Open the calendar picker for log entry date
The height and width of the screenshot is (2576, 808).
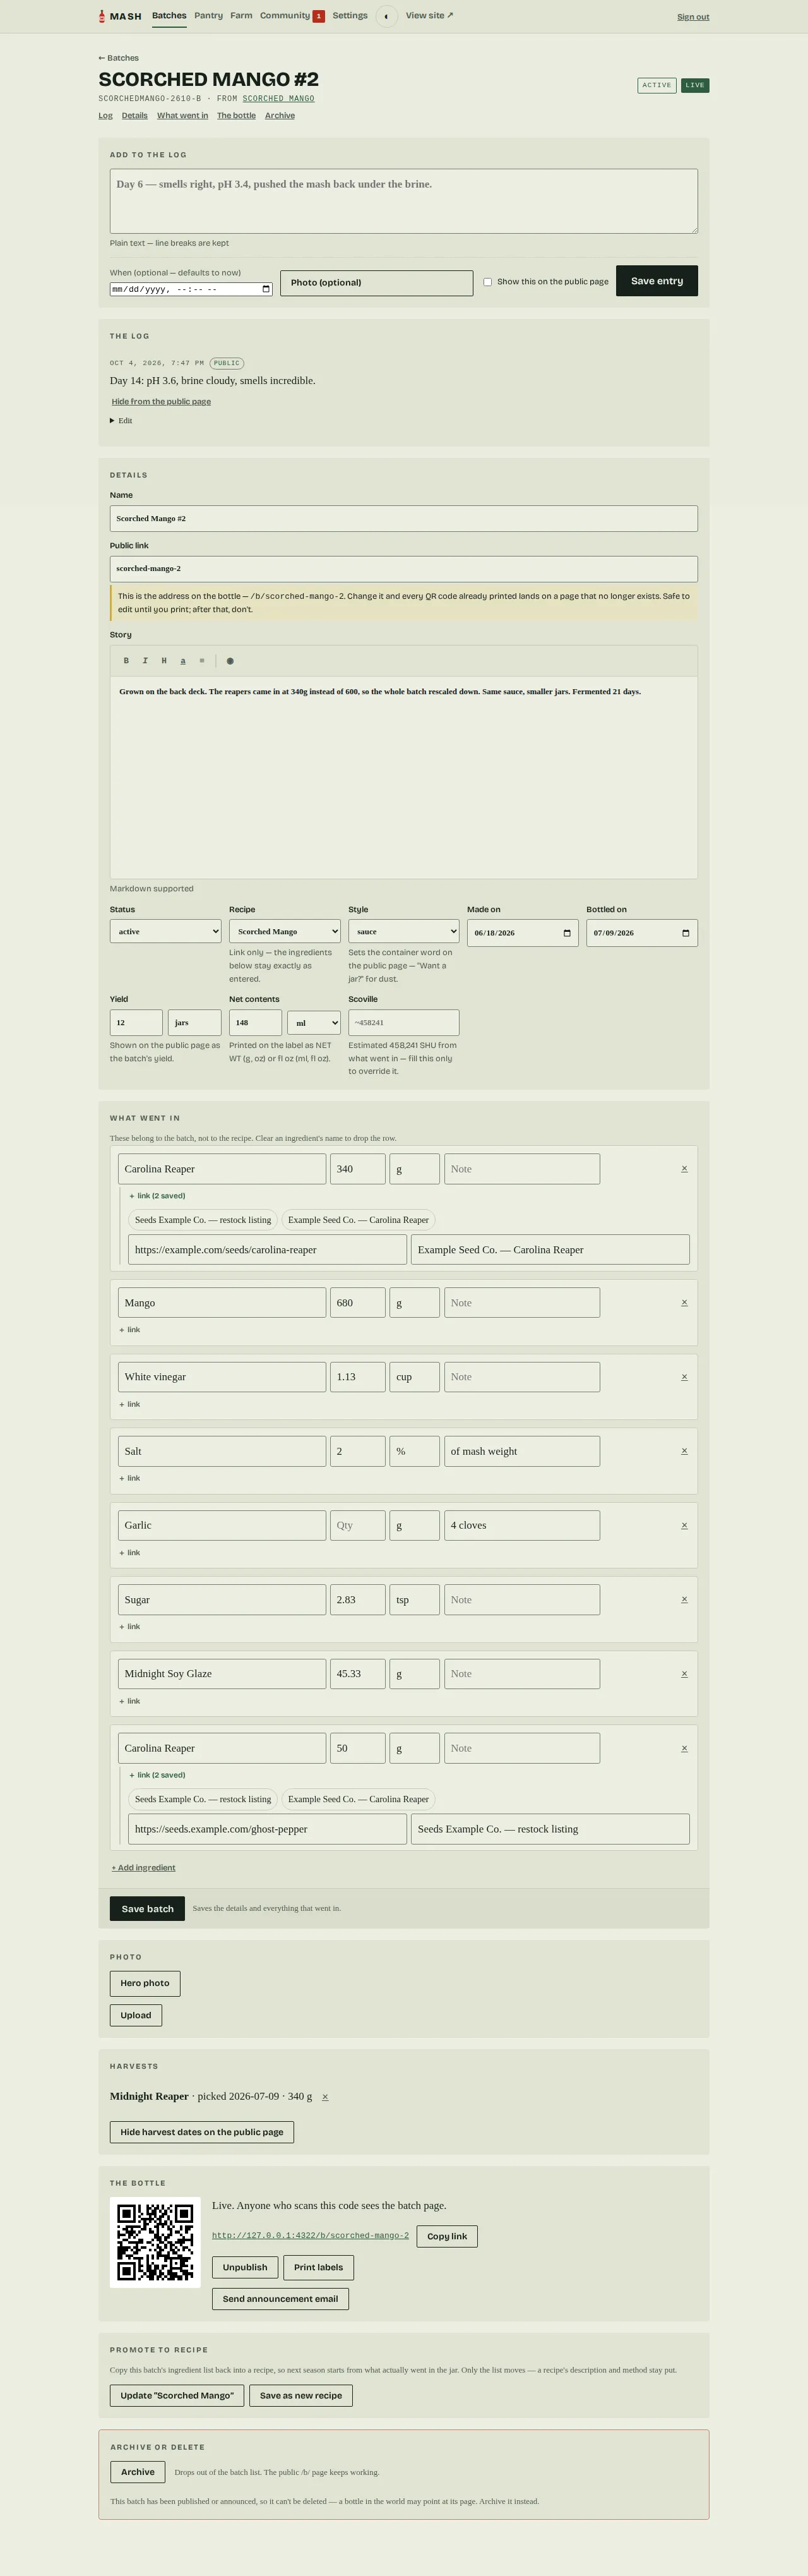click(x=266, y=289)
